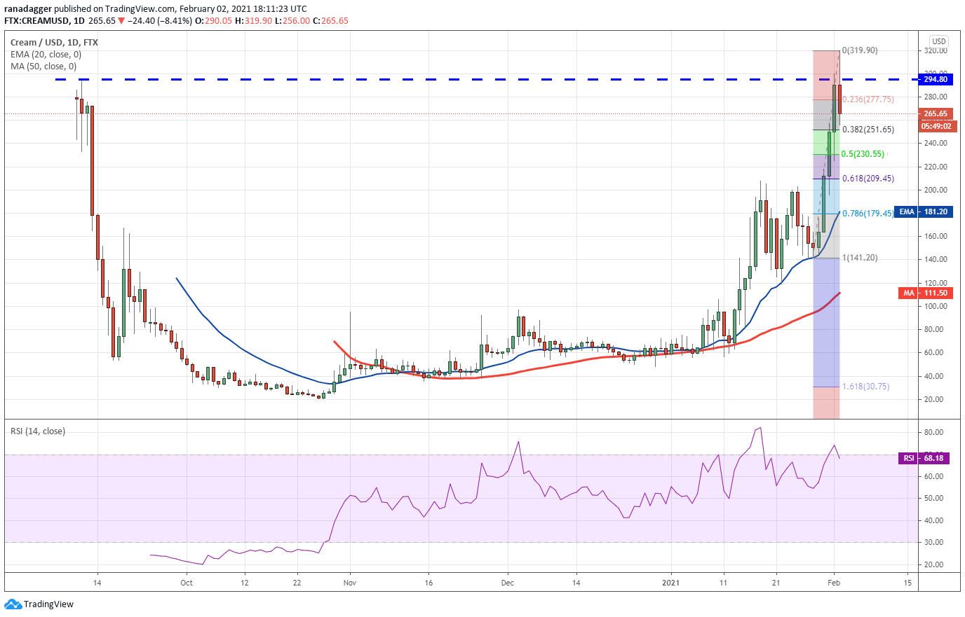Click the 2021 marker on time axis
This screenshot has width=965, height=617.
670,583
